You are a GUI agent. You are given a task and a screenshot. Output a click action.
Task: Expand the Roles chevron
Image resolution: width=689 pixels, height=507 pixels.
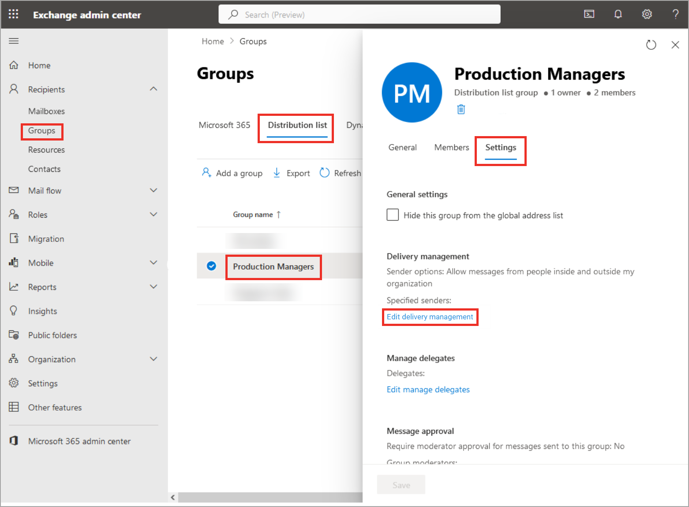pos(154,215)
